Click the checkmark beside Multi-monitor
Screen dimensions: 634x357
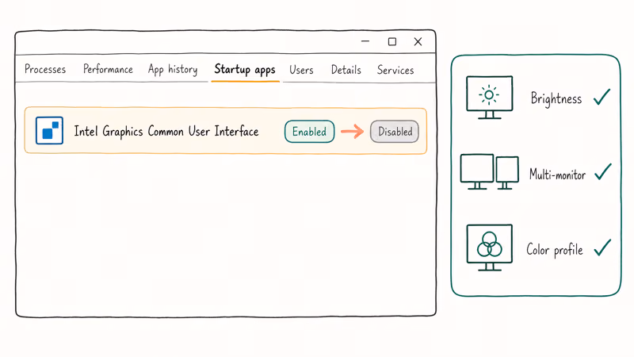point(603,171)
